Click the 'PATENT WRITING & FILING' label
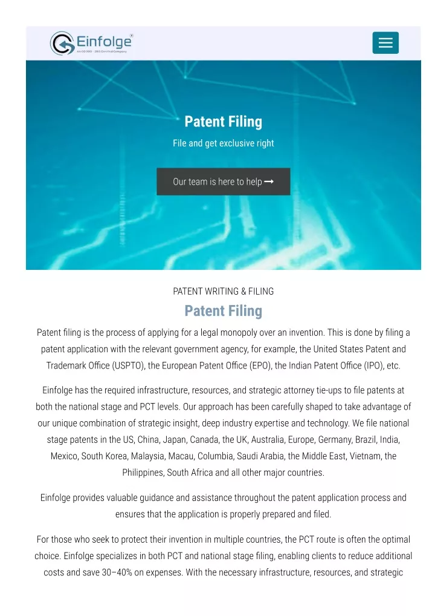This screenshot has height=616, width=435. 223,291
